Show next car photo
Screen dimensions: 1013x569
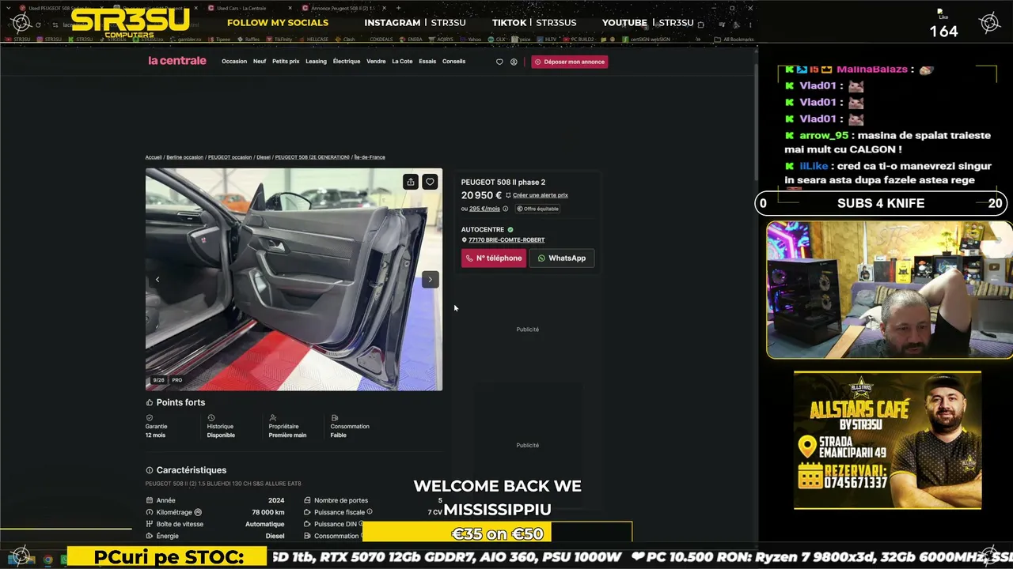(430, 279)
